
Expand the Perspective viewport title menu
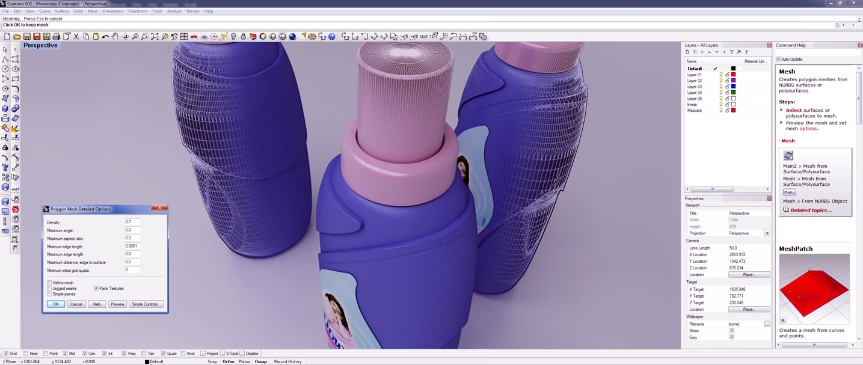coord(40,46)
